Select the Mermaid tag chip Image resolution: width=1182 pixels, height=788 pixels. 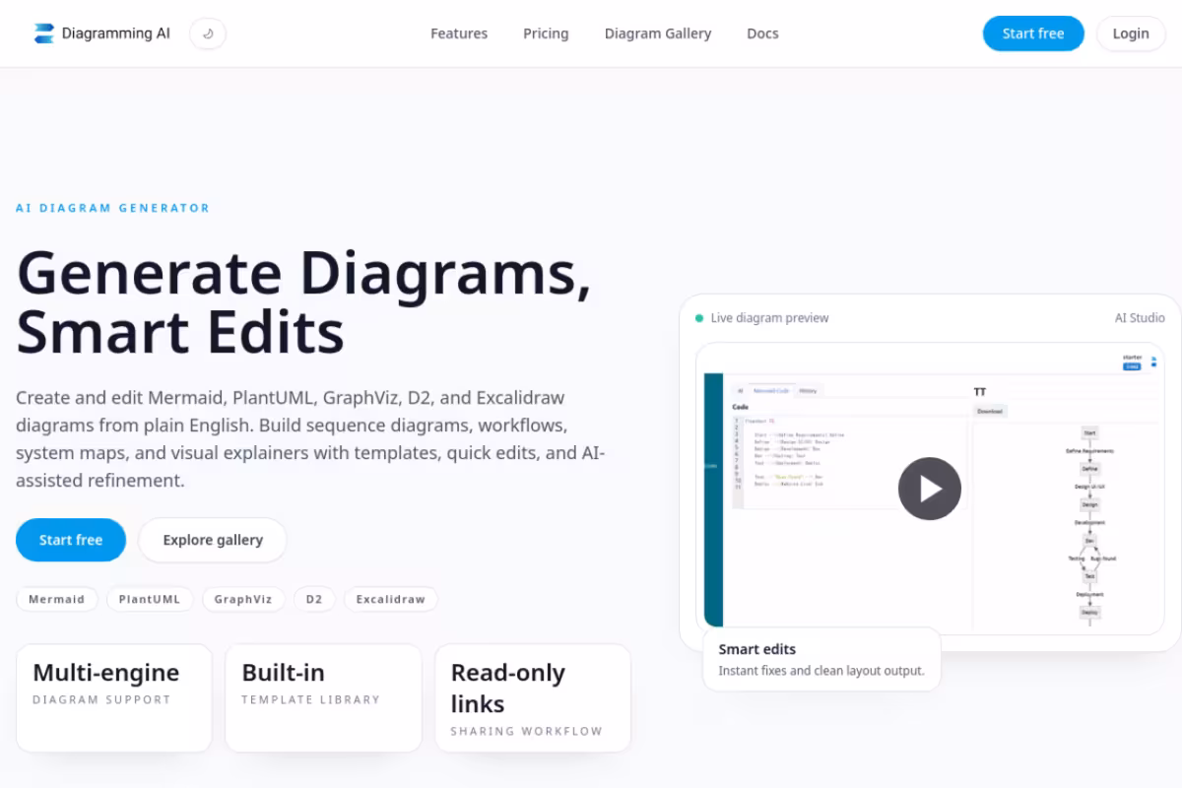click(x=57, y=599)
